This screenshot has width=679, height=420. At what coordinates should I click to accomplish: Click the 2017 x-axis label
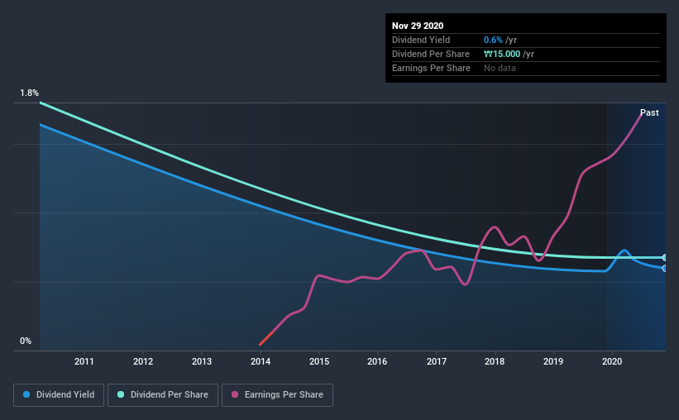pos(437,361)
